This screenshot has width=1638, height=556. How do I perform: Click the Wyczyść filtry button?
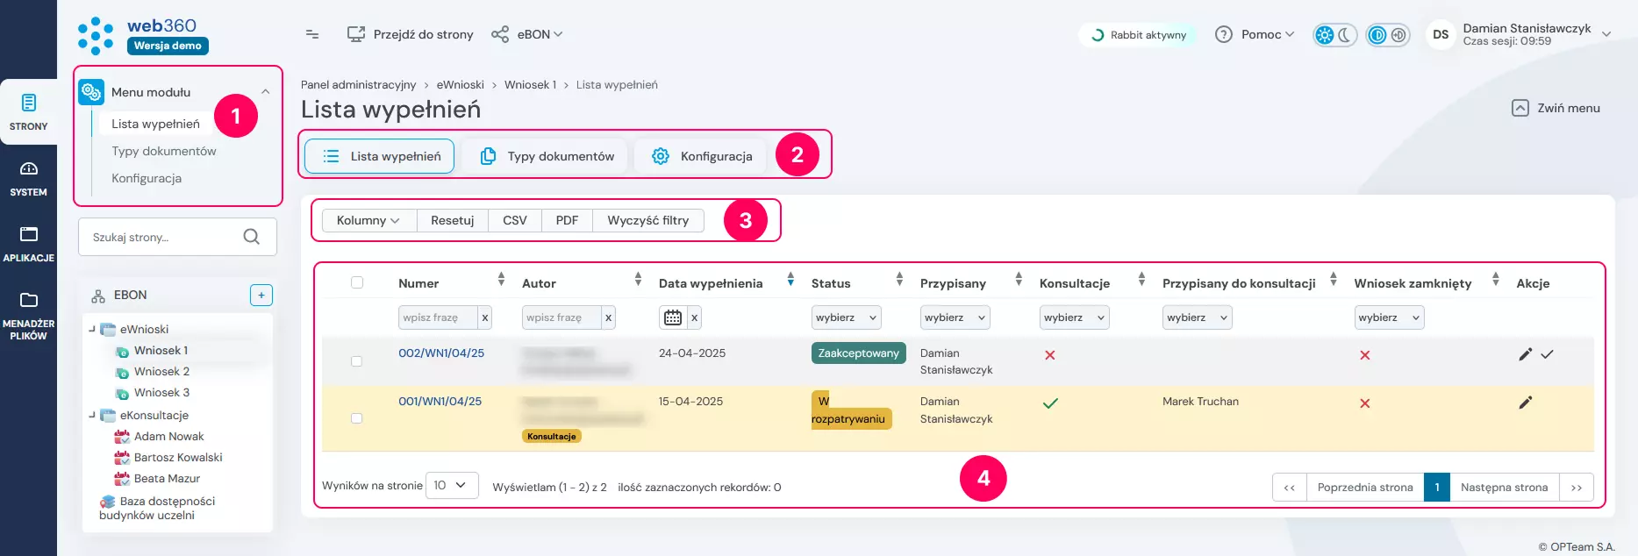point(647,220)
